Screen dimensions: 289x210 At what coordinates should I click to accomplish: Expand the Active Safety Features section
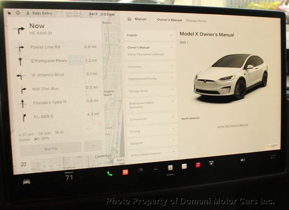point(153,154)
